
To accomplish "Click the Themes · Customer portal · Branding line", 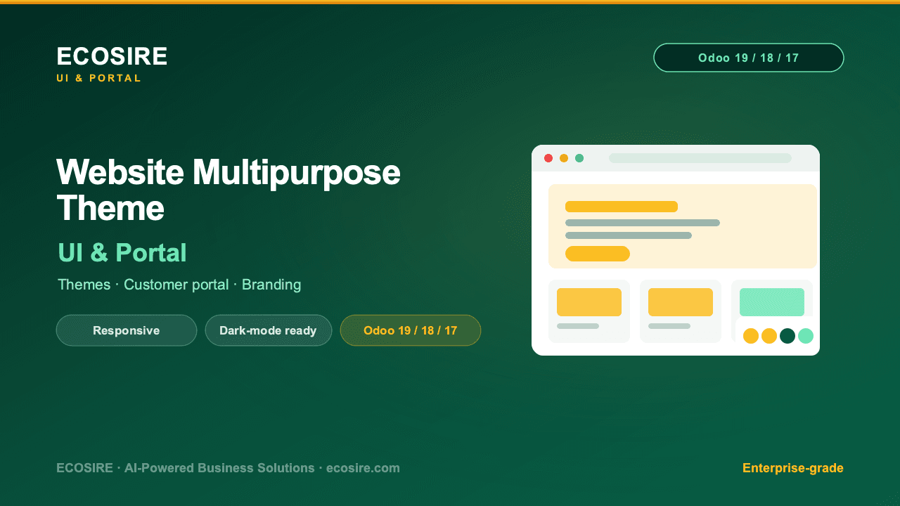I will [x=179, y=285].
